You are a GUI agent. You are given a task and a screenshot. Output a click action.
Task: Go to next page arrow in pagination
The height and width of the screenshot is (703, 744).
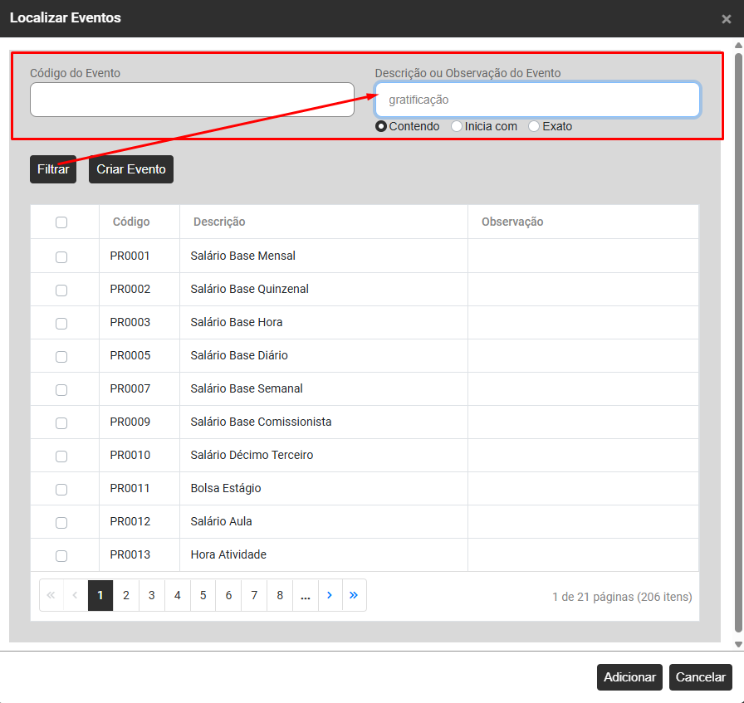[x=330, y=595]
